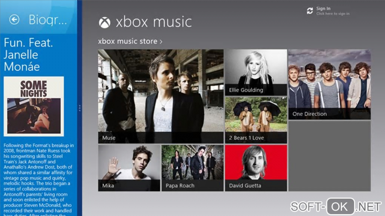Screen dimensions: 385x216
Task: Click the empty gray tile under One Direction
Action: [330, 156]
